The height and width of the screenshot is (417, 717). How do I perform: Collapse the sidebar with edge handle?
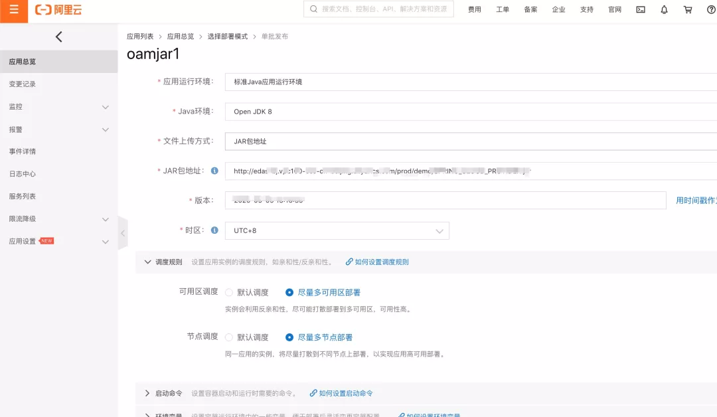123,233
